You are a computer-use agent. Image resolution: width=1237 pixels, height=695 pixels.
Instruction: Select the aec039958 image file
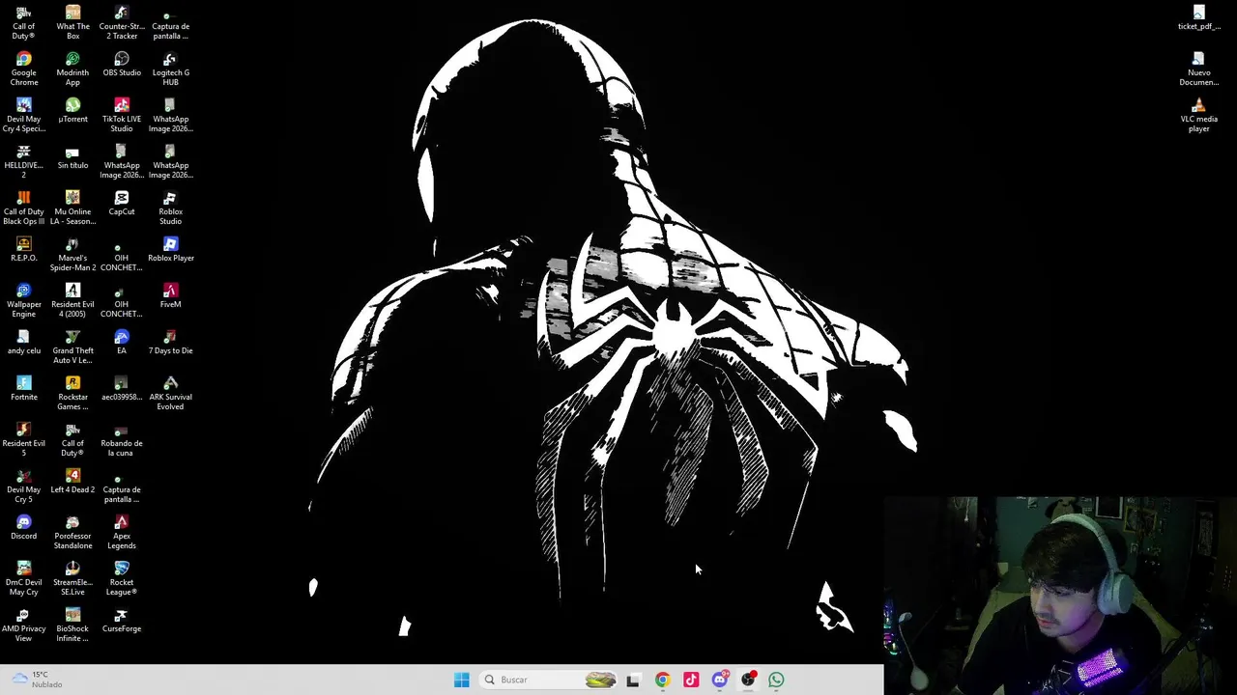pyautogui.click(x=122, y=389)
